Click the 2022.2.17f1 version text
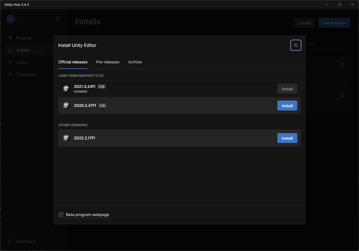Screen dimensions: 359x251 (x=84, y=138)
